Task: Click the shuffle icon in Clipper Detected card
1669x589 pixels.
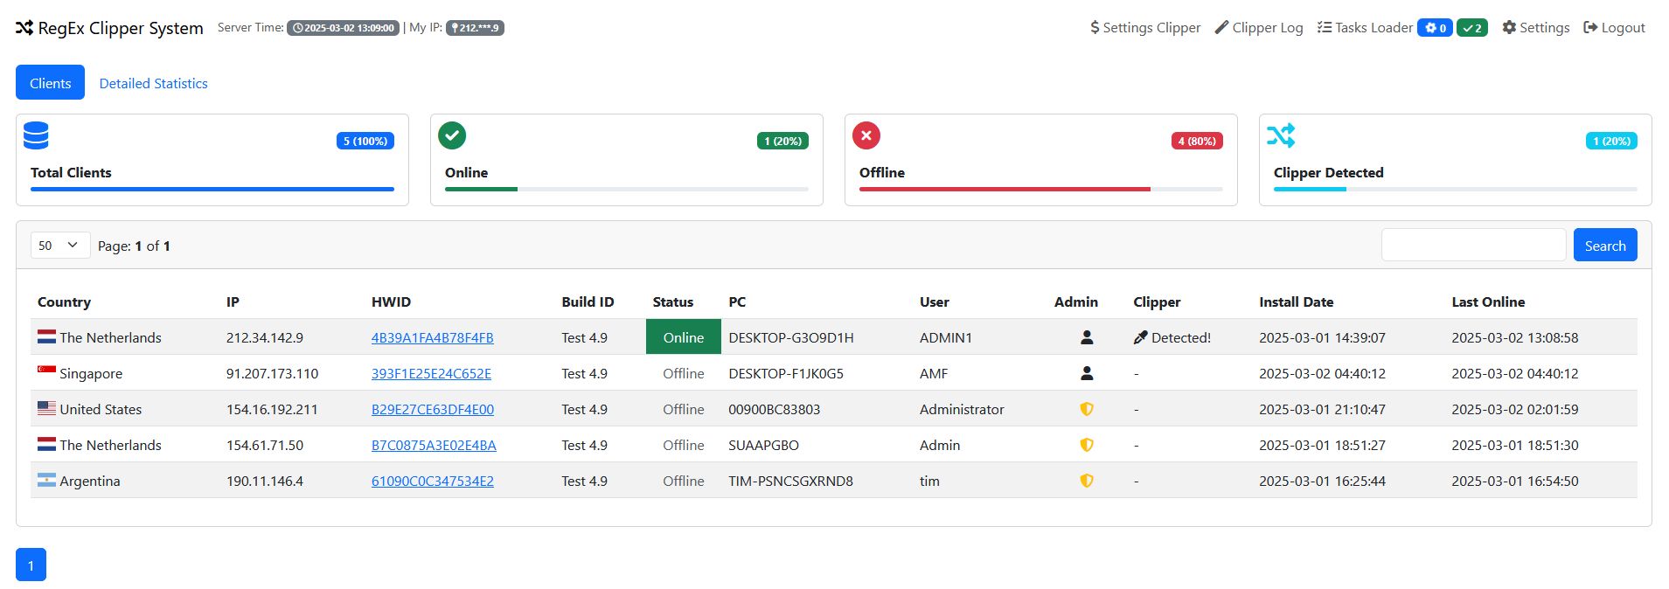Action: [1281, 135]
